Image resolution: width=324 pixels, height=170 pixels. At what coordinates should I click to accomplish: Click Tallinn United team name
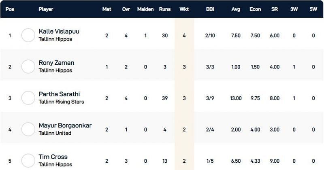click(55, 133)
